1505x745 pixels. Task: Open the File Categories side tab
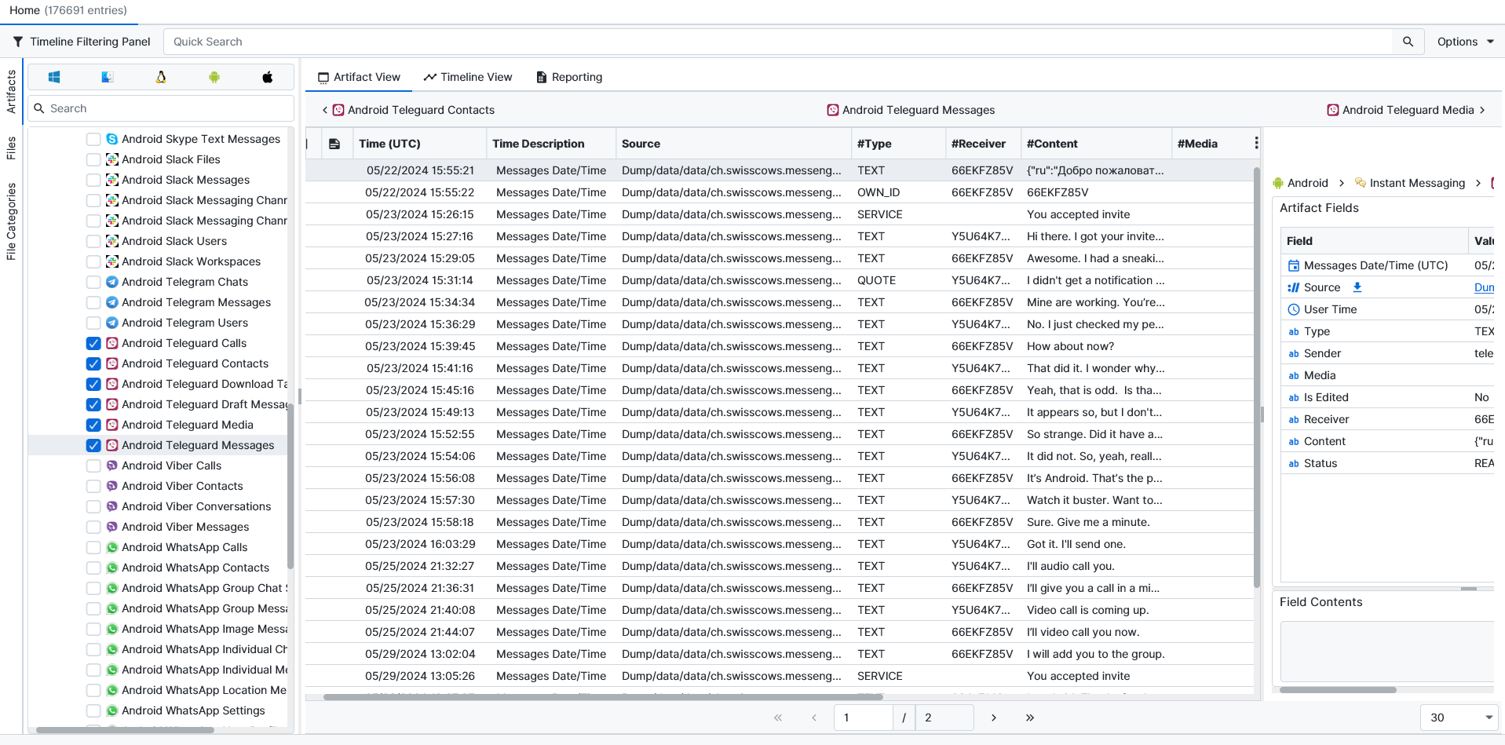pos(11,221)
